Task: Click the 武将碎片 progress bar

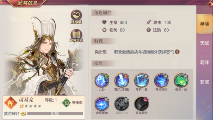Action: (55, 113)
